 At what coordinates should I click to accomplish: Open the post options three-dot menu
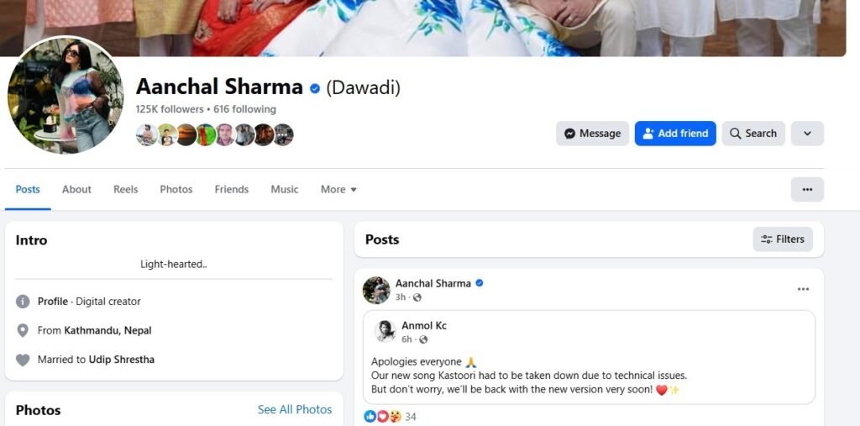tap(803, 289)
